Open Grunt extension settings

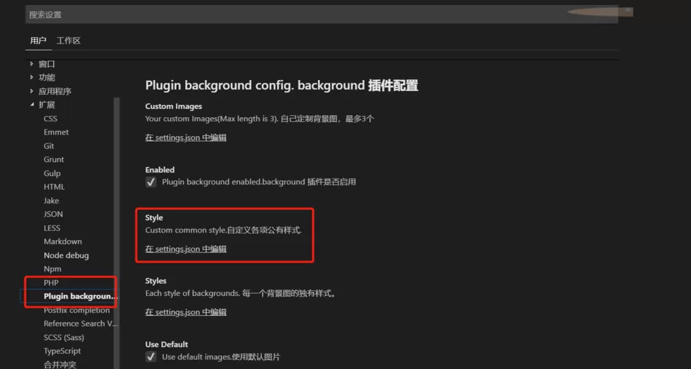(x=54, y=159)
